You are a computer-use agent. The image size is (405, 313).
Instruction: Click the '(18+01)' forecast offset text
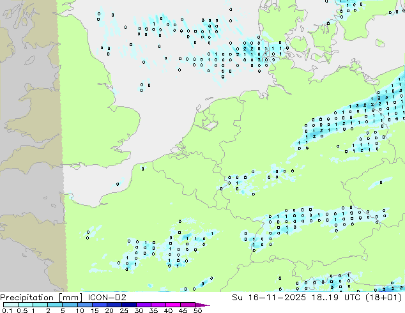(384, 298)
